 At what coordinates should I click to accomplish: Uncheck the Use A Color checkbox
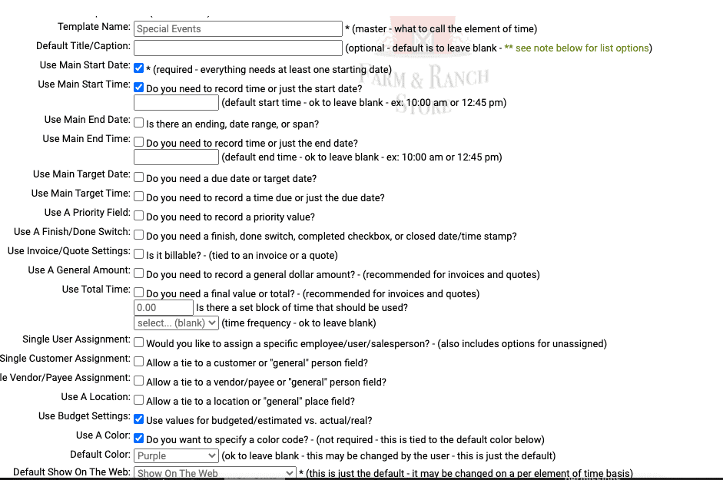tap(139, 439)
